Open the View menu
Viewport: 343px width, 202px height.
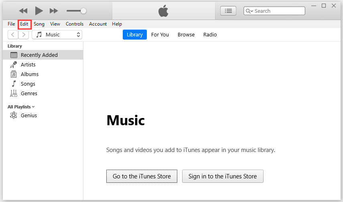(x=55, y=24)
